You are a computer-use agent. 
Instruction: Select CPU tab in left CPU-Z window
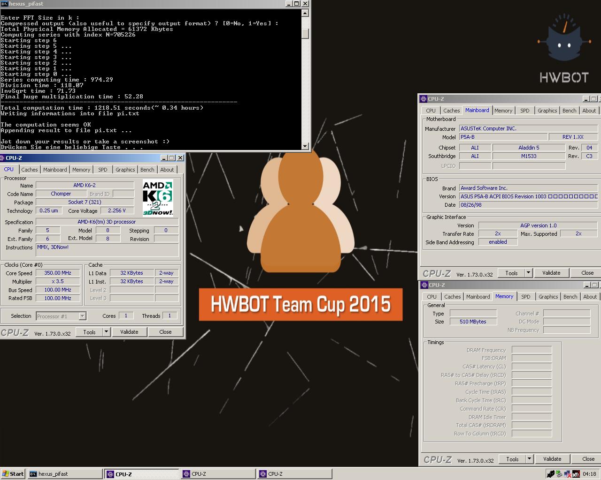pos(9,169)
